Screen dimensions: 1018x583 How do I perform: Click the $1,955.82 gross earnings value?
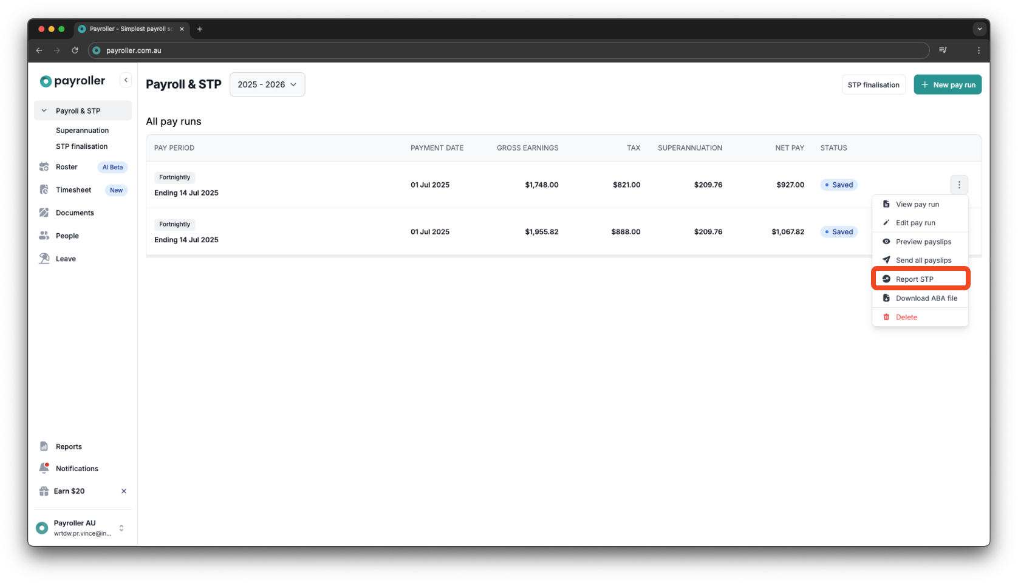pos(542,231)
